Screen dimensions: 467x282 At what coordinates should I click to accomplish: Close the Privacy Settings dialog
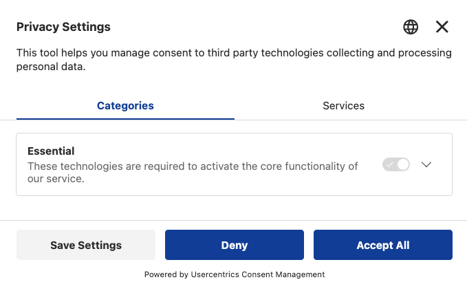coord(442,27)
